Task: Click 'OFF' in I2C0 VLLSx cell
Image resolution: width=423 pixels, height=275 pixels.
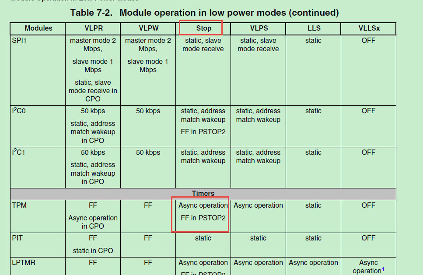Action: pyautogui.click(x=368, y=111)
